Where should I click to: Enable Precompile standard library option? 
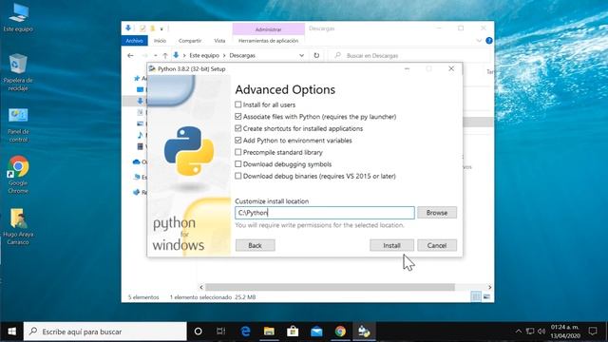(238, 152)
